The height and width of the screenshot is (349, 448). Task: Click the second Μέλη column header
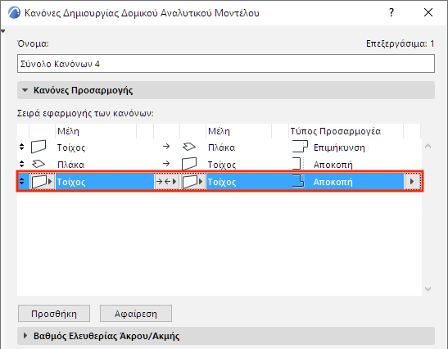coord(219,131)
